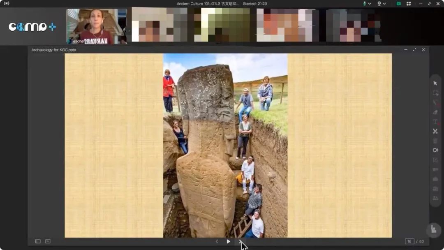Viewport: 444px width, 250px height.
Task: Select the text T tool
Action: [x=435, y=122]
